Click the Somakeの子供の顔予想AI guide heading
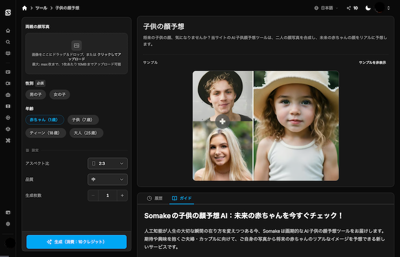The height and width of the screenshot is (257, 400). (243, 216)
